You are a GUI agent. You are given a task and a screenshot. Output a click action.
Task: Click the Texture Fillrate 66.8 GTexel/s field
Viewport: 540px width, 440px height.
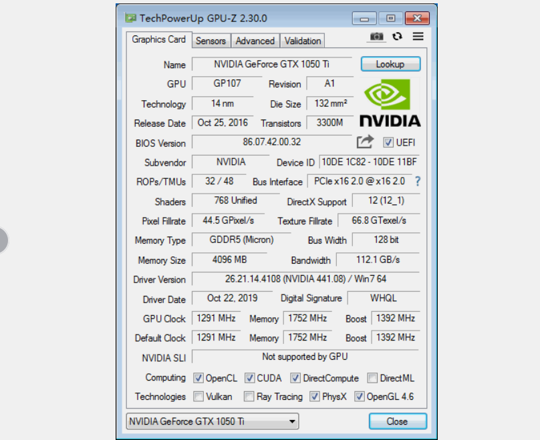[379, 220]
